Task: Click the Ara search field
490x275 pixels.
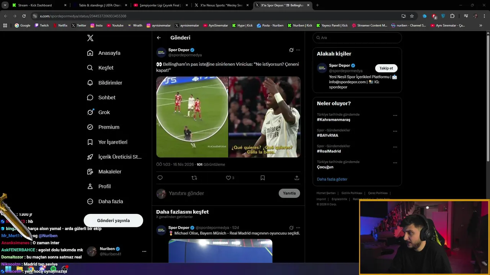Action: [357, 38]
